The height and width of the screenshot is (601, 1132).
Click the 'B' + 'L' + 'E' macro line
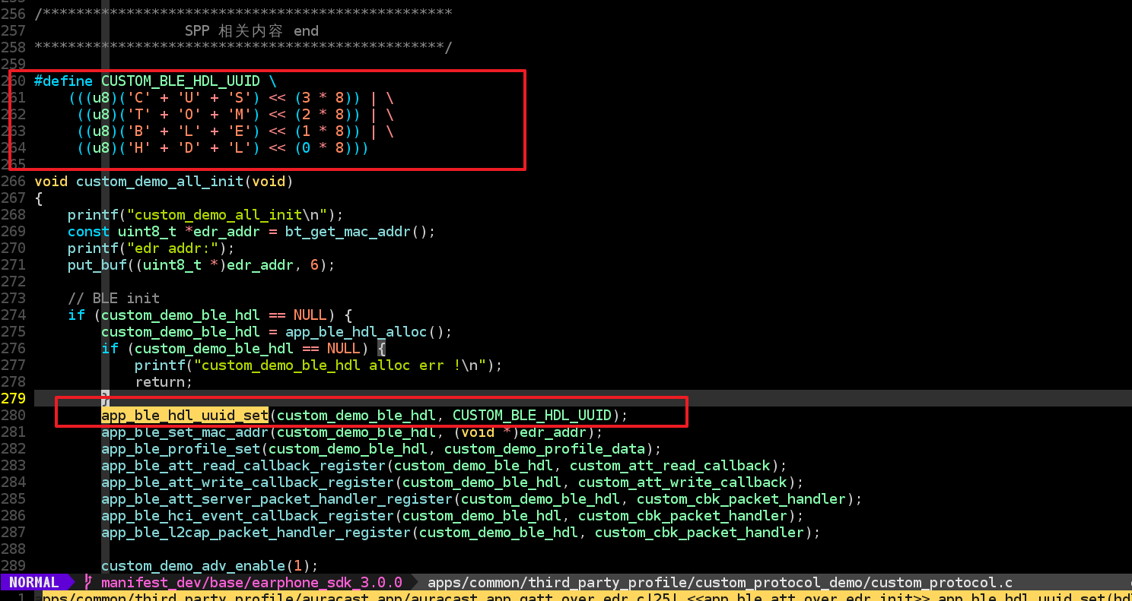point(235,131)
